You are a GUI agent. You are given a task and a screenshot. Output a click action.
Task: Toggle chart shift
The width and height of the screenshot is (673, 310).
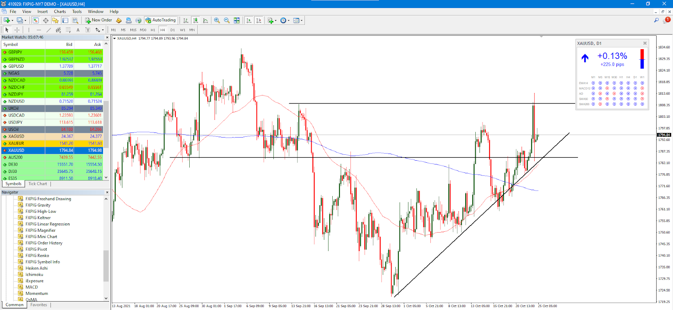259,20
